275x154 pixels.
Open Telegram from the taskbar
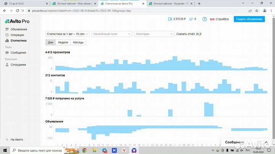[x=105, y=151]
